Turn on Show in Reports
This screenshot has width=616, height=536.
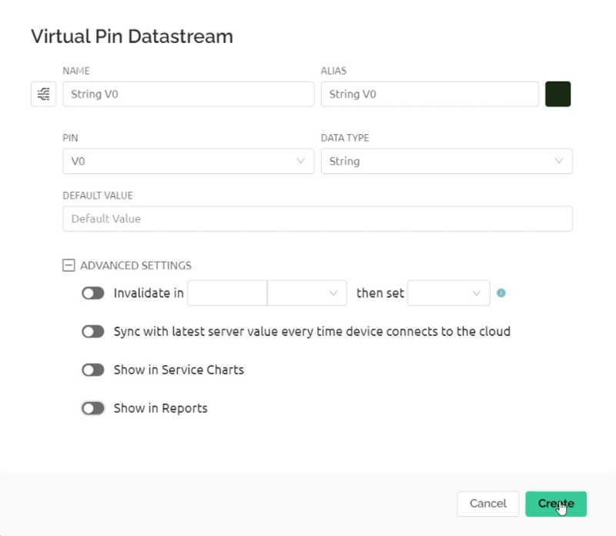click(92, 408)
